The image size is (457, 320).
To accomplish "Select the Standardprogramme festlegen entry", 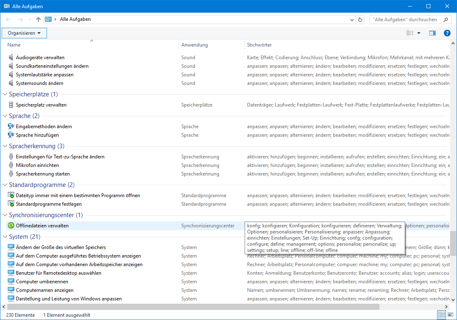I will tap(49, 204).
